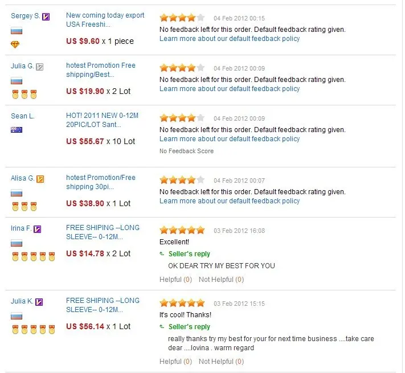Click the medal icons under Alisa G.
Screen dimensions: 405x373
pos(24,207)
